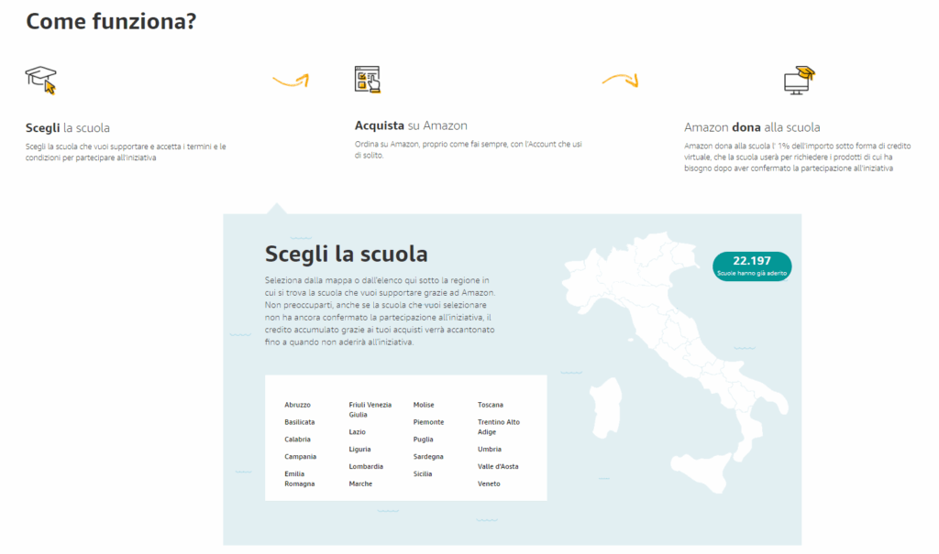This screenshot has width=939, height=554.
Task: Open the Piemonte region link
Action: coord(428,422)
